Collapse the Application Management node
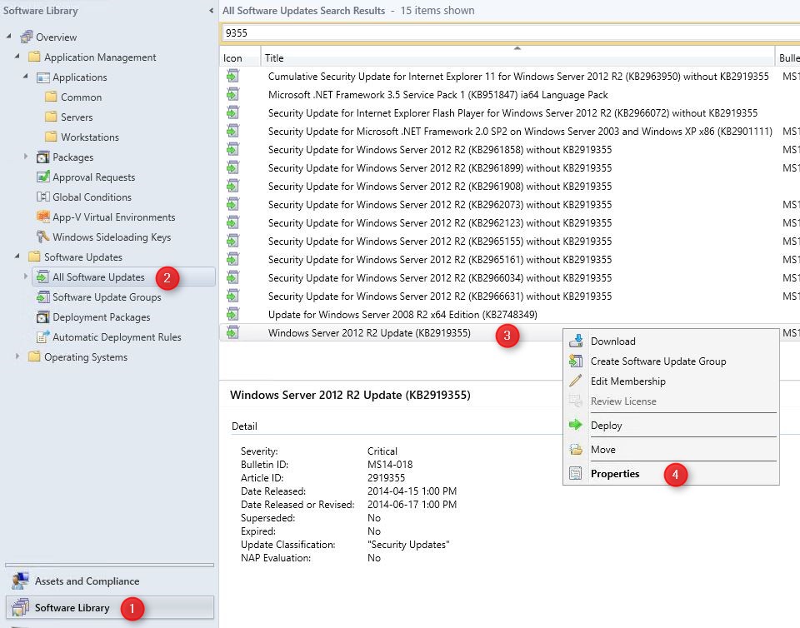 coord(17,56)
